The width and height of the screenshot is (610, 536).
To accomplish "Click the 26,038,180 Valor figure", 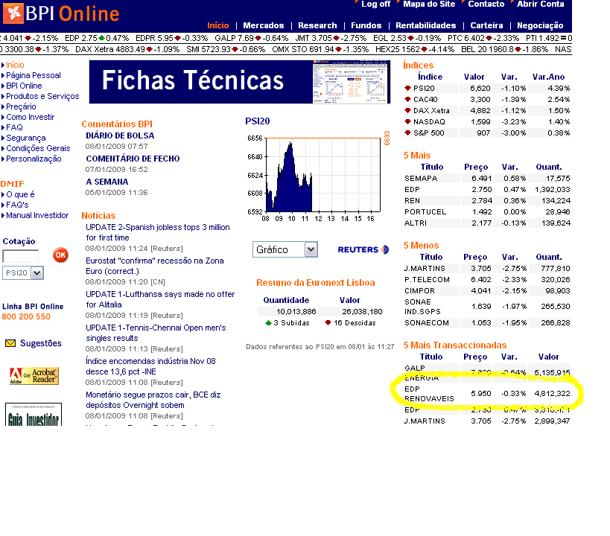I will click(362, 312).
